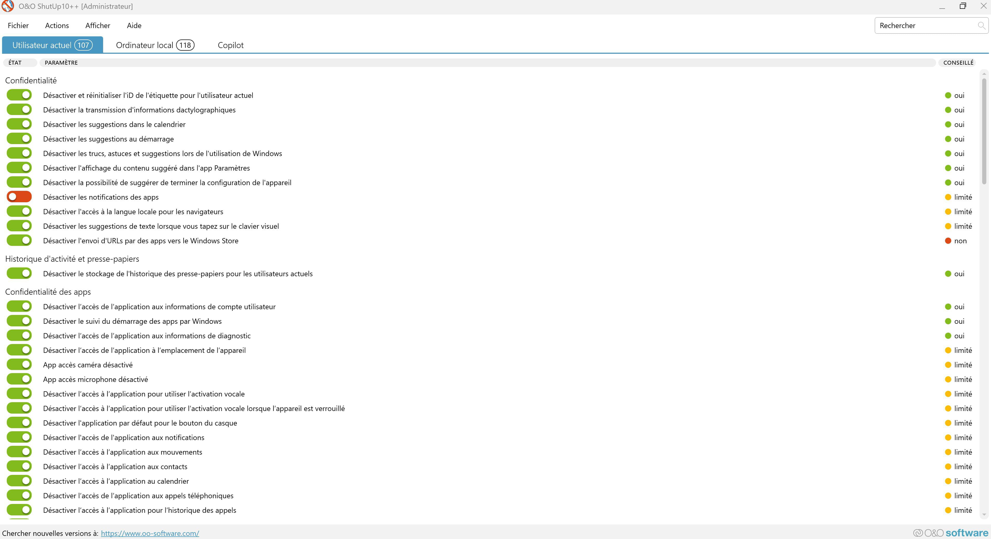Click green 'oui' dot for calendar suggestions
Image resolution: width=991 pixels, height=539 pixels.
tap(948, 124)
